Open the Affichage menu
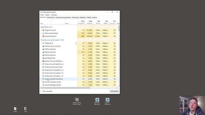Image resolution: width=205 pixels, height=115 pixels. (x=54, y=15)
